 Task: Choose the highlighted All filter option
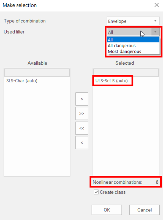pyautogui.click(x=133, y=40)
